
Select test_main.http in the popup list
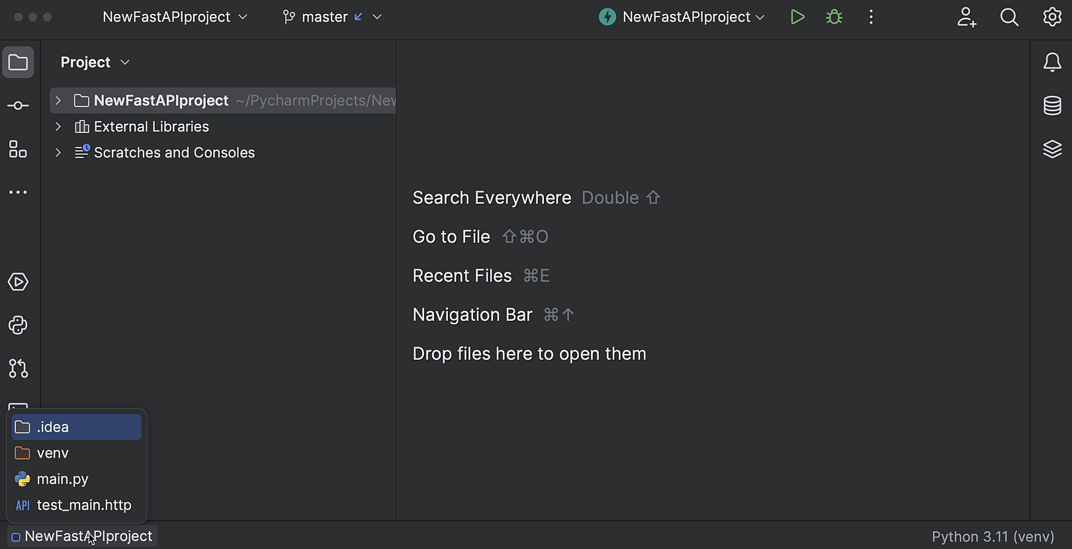[x=84, y=505]
